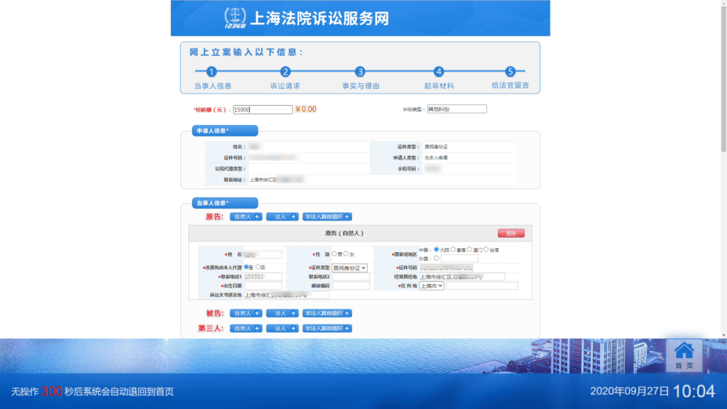This screenshot has height=409, width=727.
Task: Select step 4 circle 起诉材料
Action: point(439,72)
